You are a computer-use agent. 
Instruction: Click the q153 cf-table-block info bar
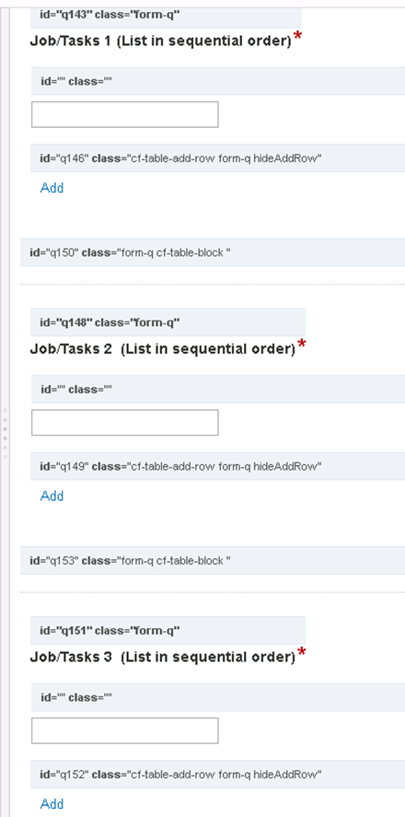pos(213,561)
